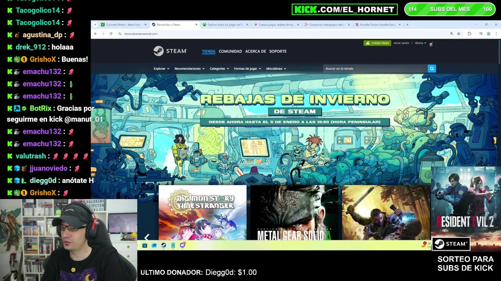501x281 pixels.
Task: Open the notepad app icon in taskbar
Action: [173, 245]
